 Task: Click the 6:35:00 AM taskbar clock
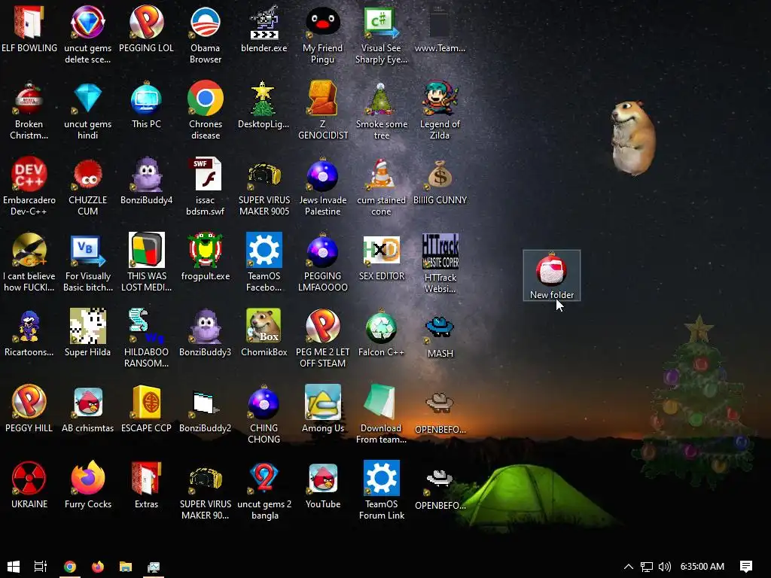(702, 566)
